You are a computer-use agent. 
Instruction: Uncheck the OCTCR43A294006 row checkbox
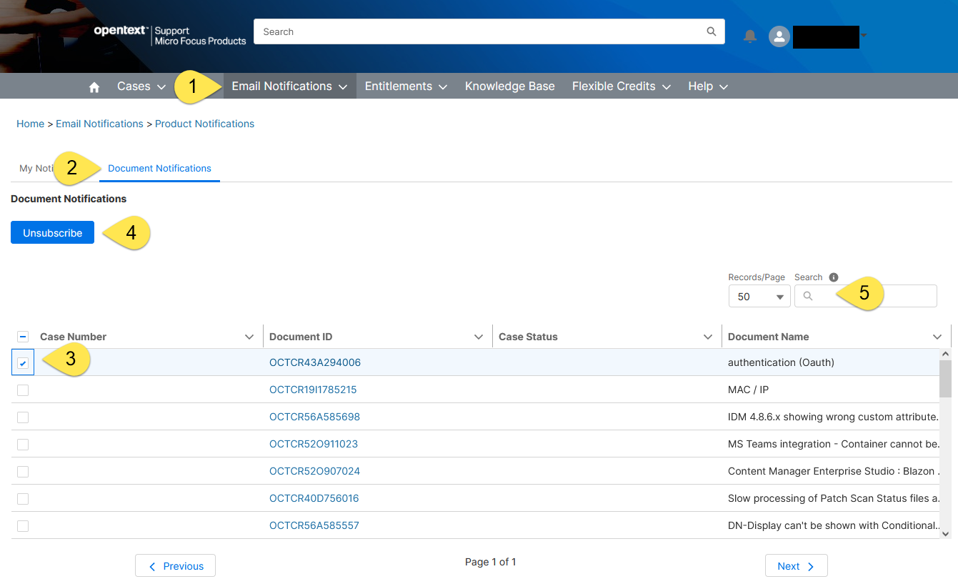pos(23,363)
